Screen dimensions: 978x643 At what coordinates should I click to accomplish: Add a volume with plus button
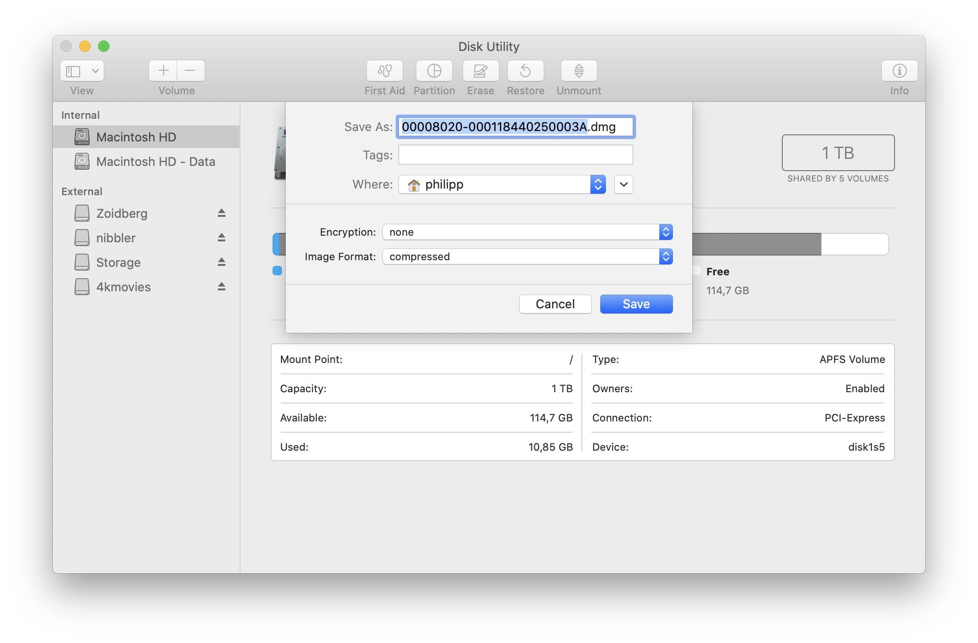163,71
